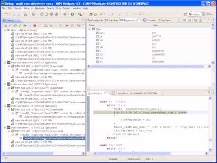Switch to the Console tab
Screen dimensions: 217x163
(x=149, y=20)
